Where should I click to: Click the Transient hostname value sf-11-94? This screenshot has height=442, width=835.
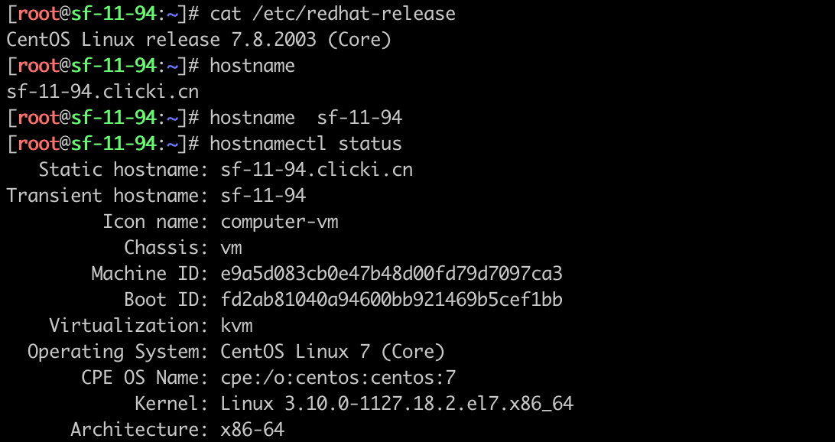click(x=264, y=196)
